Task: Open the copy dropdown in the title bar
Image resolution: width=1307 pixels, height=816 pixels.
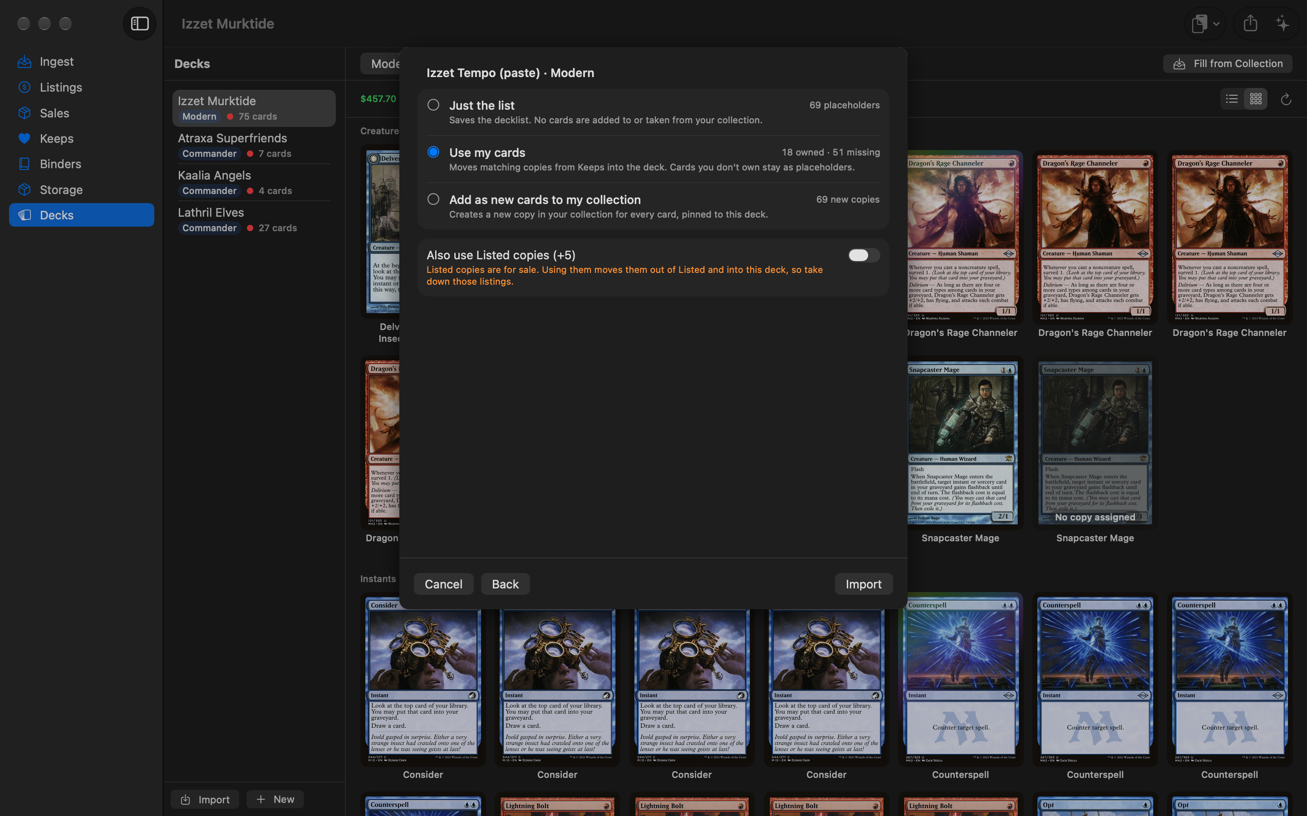Action: 1205,23
